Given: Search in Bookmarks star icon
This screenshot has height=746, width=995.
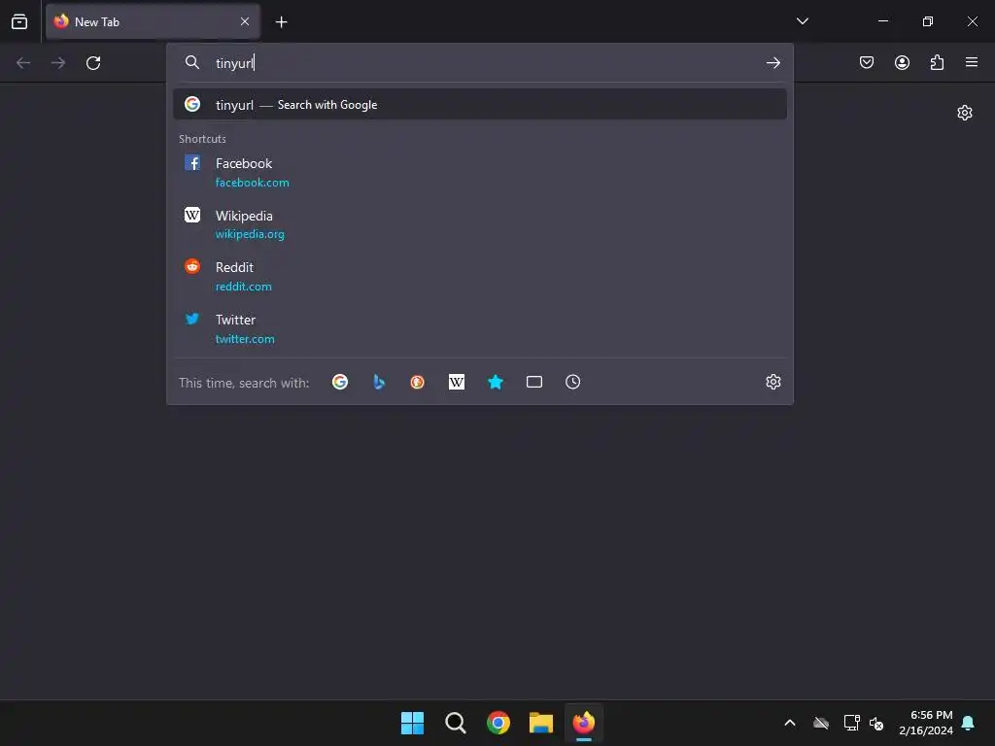Looking at the screenshot, I should click(496, 382).
